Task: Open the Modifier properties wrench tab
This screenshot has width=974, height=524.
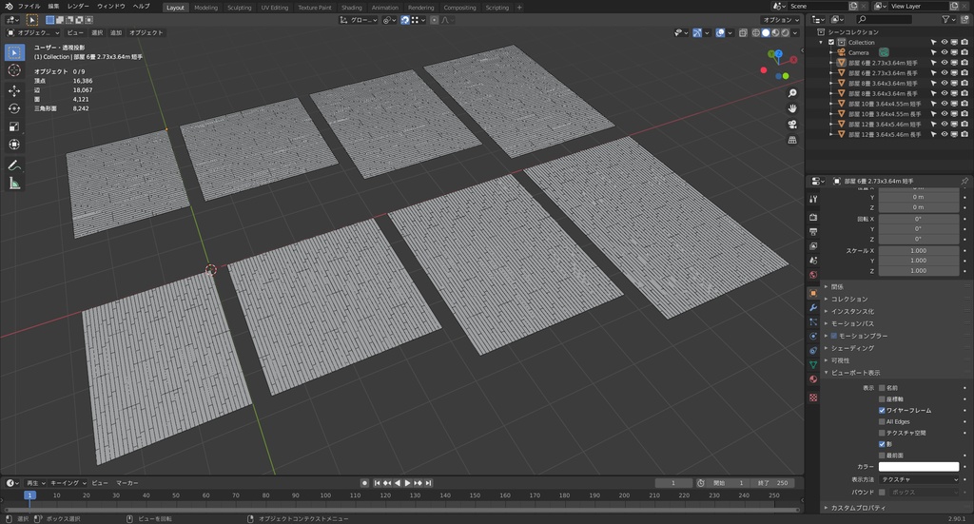Action: click(813, 307)
